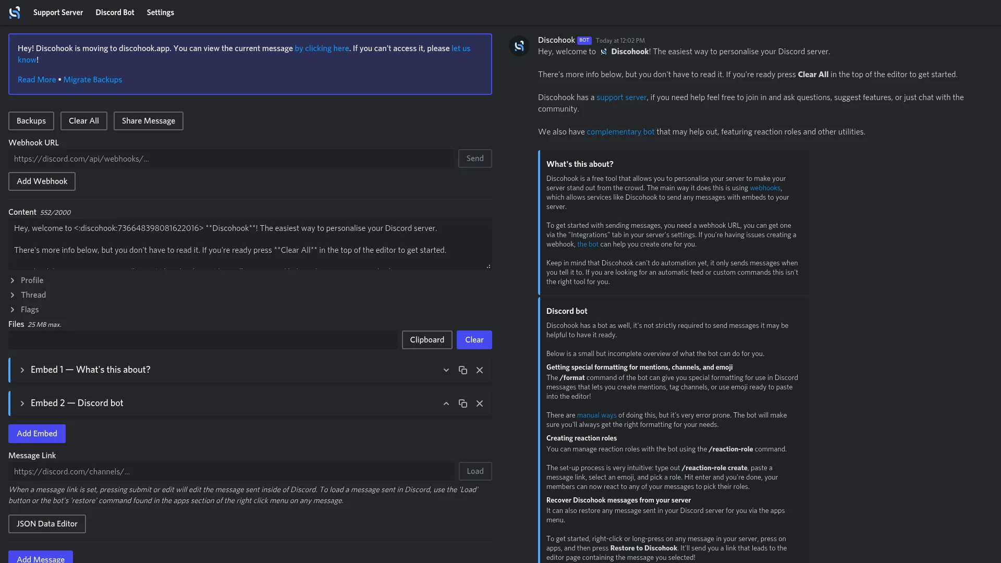
Task: Focus the Webhook URL input field
Action: click(231, 158)
